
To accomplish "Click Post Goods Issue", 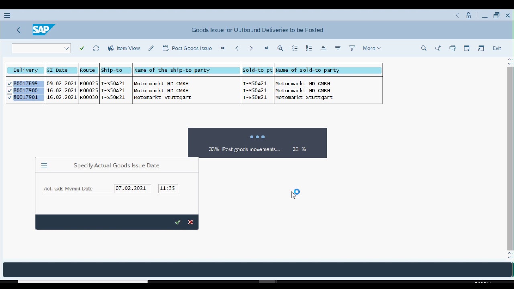I will pos(187,48).
